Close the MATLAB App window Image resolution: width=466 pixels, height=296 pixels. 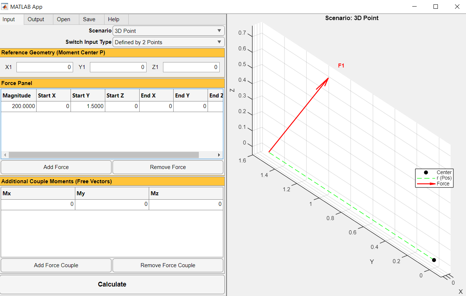456,7
